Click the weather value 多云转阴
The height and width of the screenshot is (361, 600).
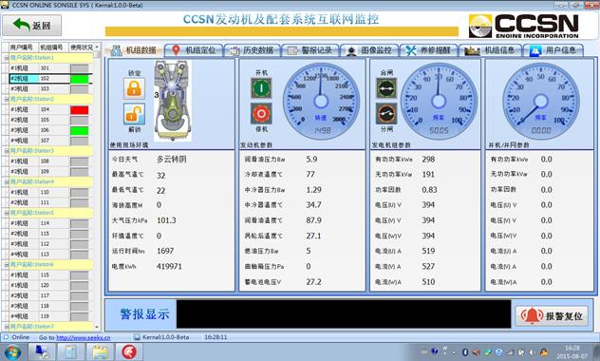pyautogui.click(x=172, y=160)
